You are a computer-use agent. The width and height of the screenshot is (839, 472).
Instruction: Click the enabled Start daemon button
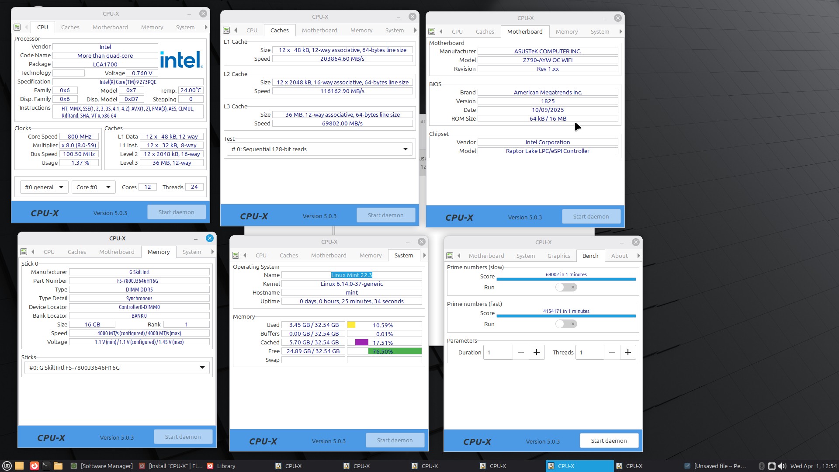(x=609, y=441)
